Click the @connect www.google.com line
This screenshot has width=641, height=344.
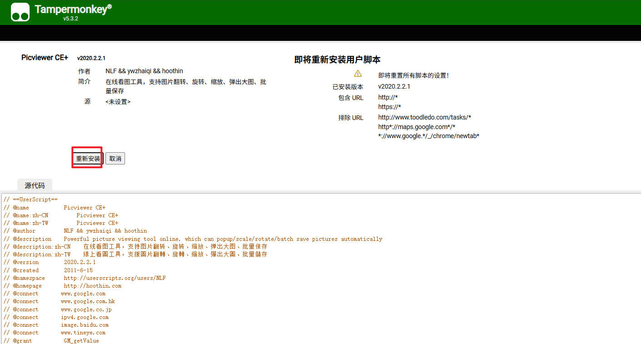[x=54, y=294]
